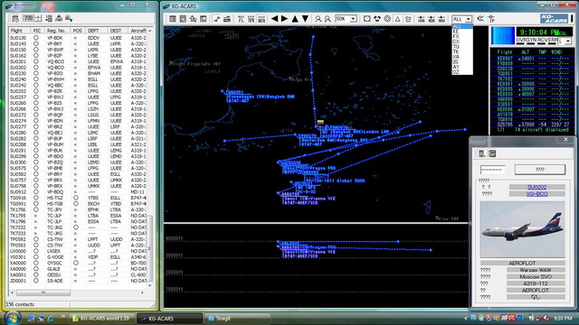Pan the map left with the left arrow

click(x=274, y=19)
